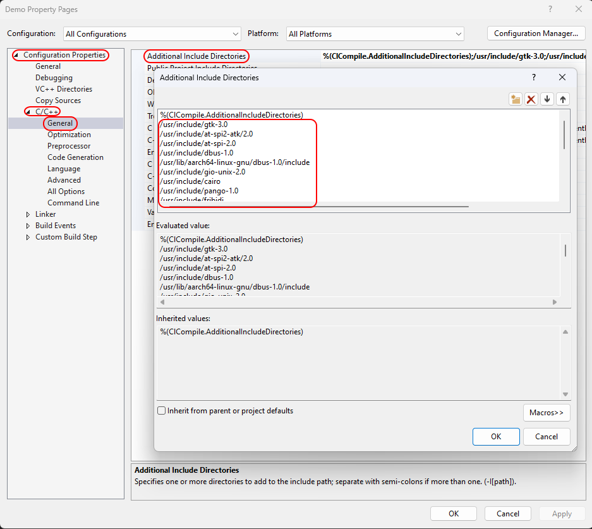Select Preprocessor under C/C++
The image size is (592, 529).
(69, 146)
